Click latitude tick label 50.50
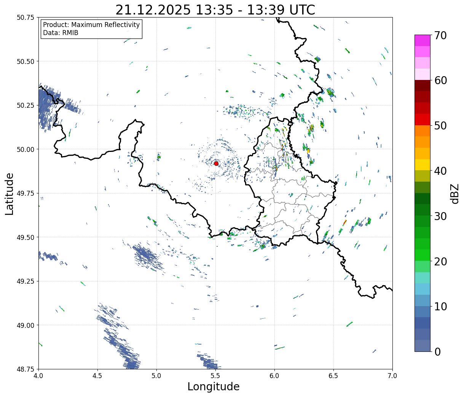The image size is (464, 396). (25, 61)
